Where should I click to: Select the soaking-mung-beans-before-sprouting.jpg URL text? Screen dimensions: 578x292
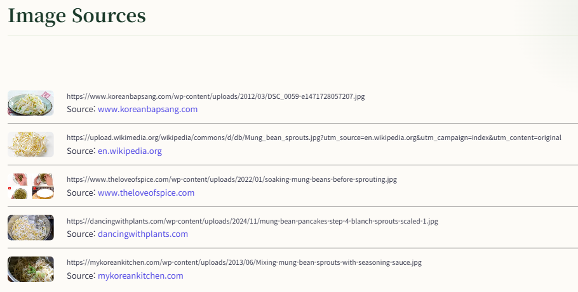pos(232,179)
